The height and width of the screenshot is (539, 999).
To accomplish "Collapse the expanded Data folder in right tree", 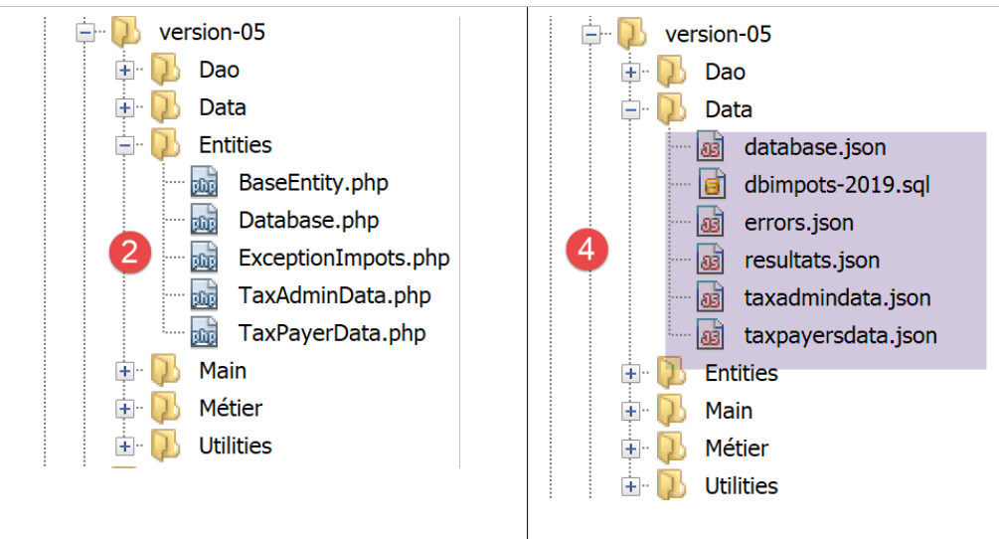I will (630, 109).
